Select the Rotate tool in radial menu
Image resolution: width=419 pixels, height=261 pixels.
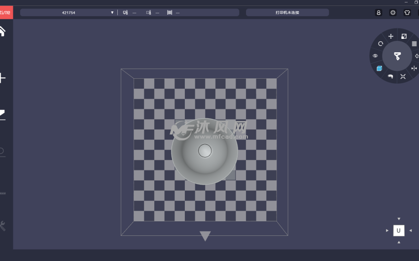pos(381,44)
